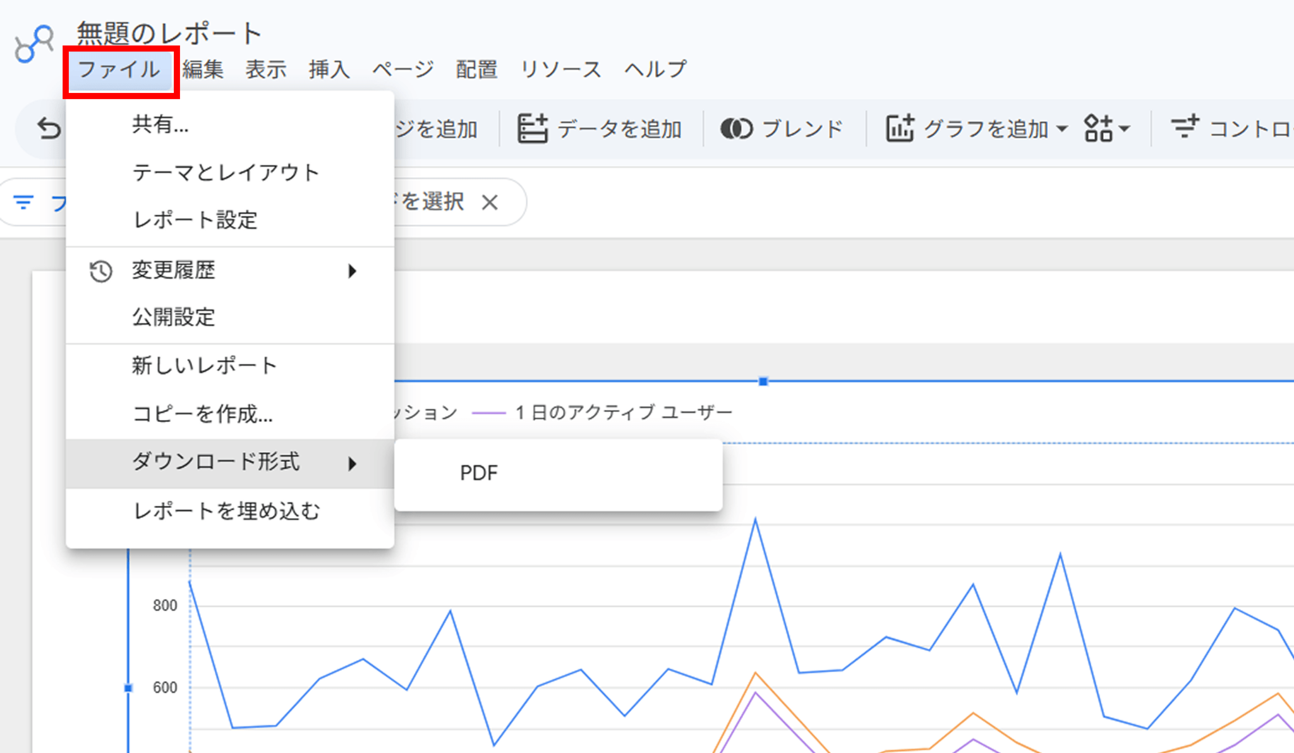
Task: Click the 600 axis label
Action: [165, 688]
